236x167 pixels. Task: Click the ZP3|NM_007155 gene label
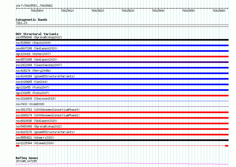(x=26, y=161)
